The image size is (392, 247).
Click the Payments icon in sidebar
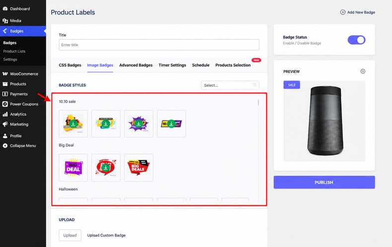pyautogui.click(x=5, y=94)
